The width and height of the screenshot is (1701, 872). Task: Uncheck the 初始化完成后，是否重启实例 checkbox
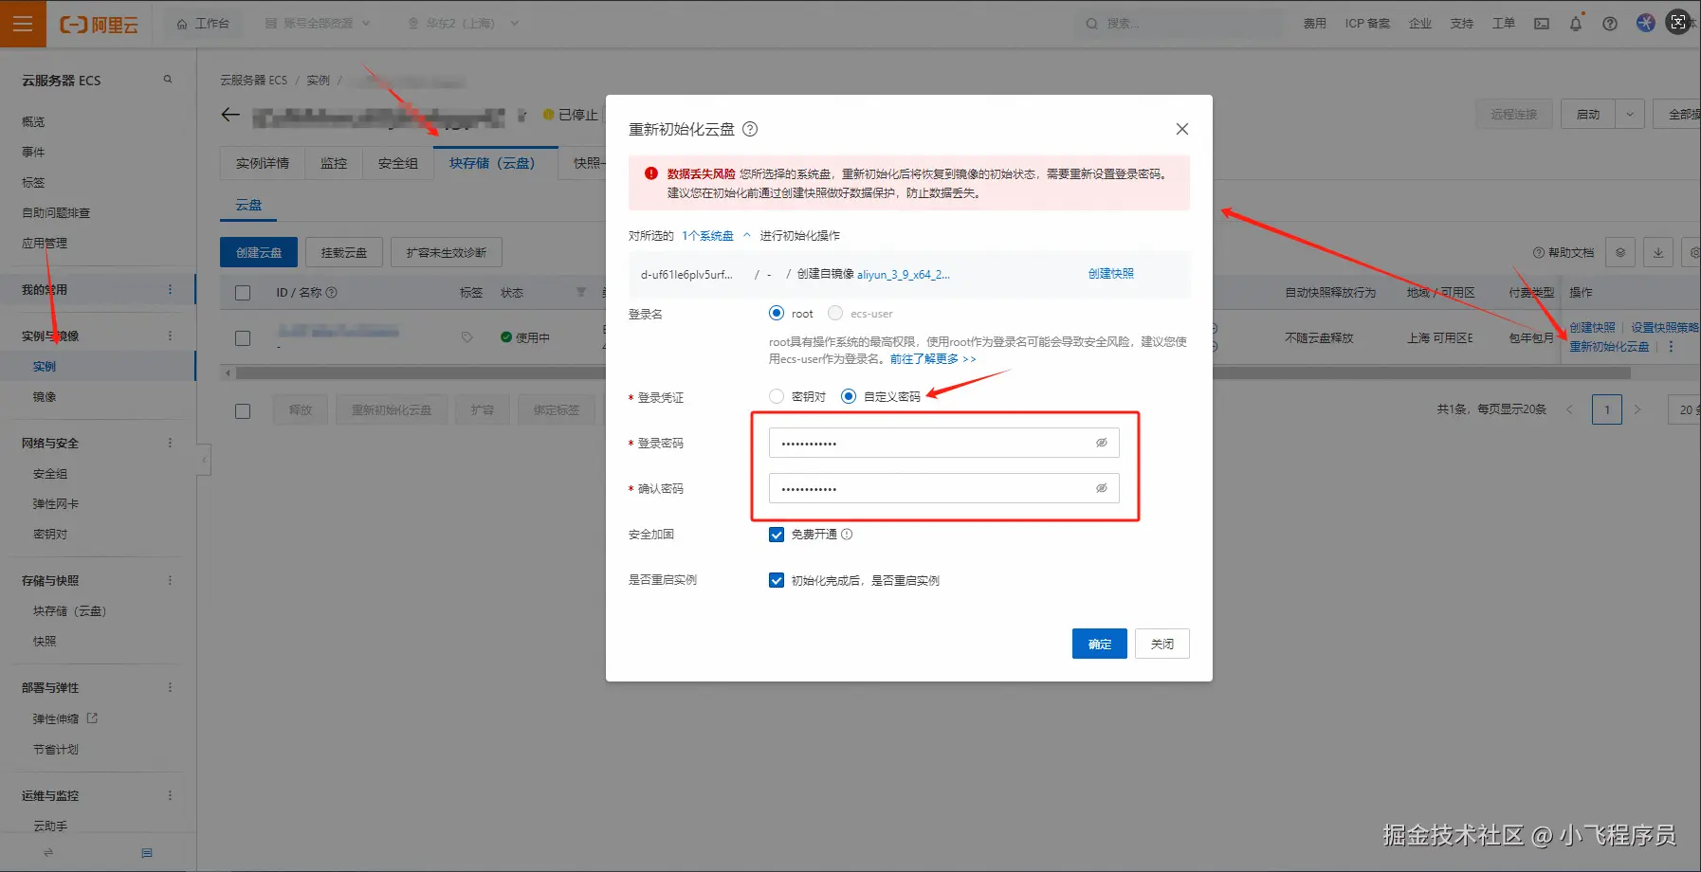tap(777, 580)
